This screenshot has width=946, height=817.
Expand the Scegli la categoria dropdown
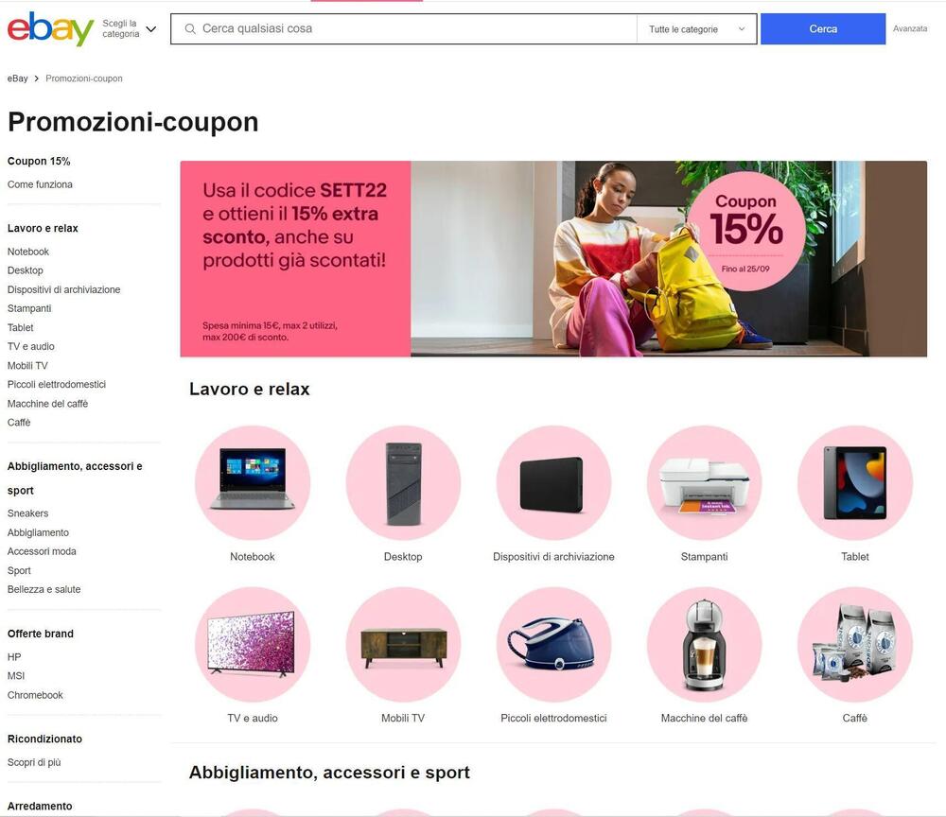point(129,28)
